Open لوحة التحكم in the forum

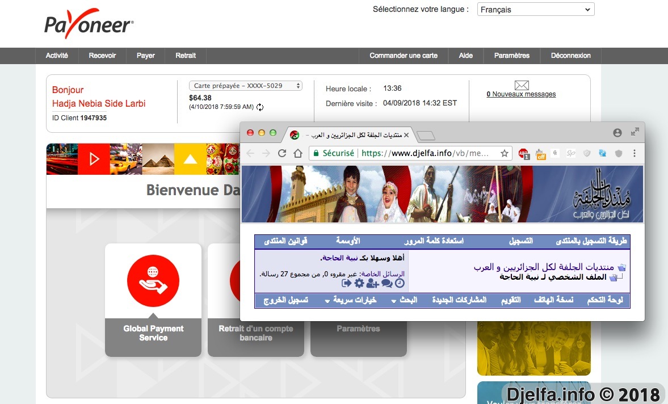pyautogui.click(x=605, y=301)
